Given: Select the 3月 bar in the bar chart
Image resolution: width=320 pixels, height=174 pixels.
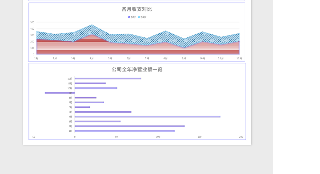Looking at the screenshot, I should pyautogui.click(x=98, y=121).
